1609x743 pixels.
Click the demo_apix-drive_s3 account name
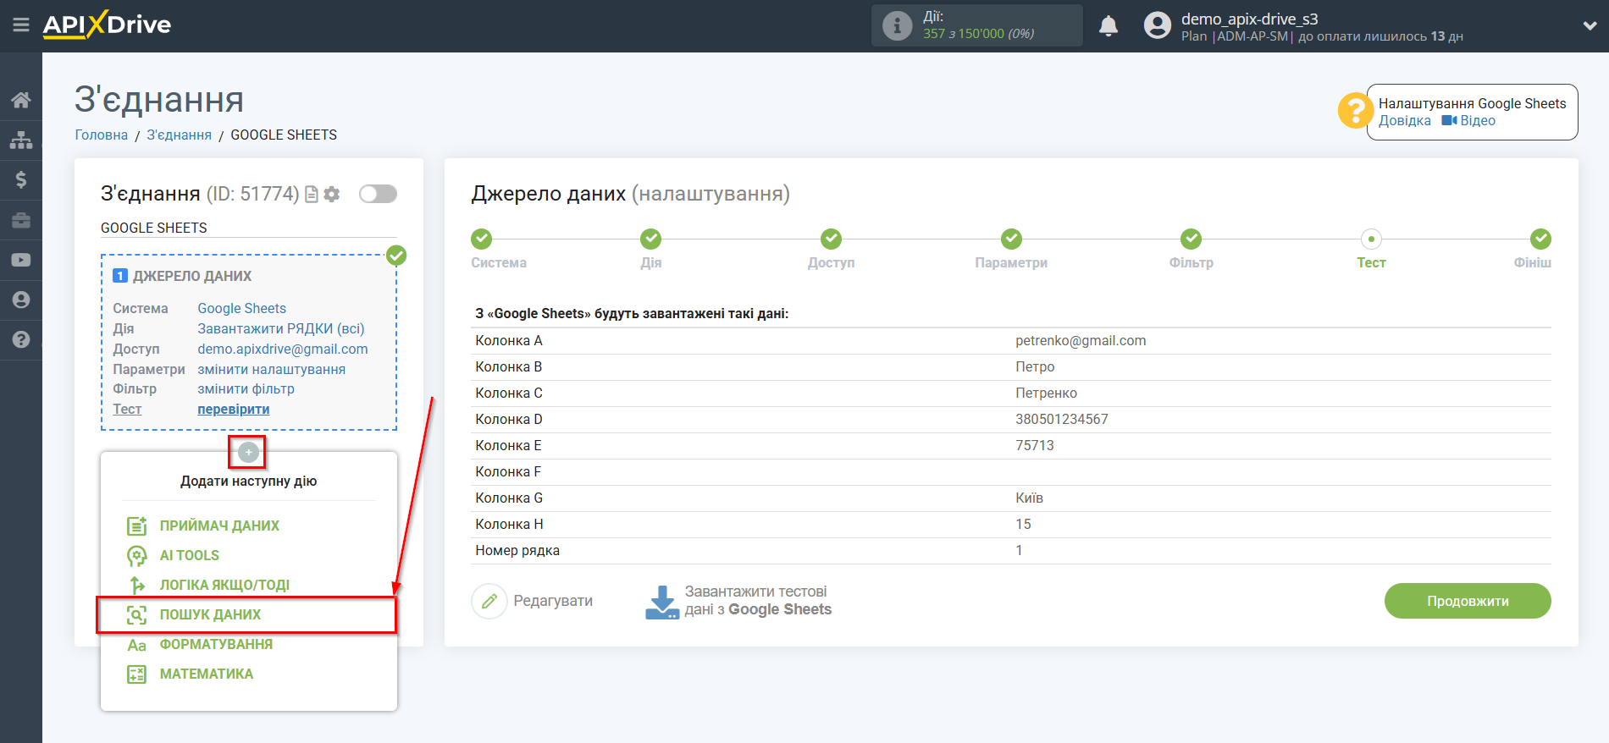(1250, 19)
